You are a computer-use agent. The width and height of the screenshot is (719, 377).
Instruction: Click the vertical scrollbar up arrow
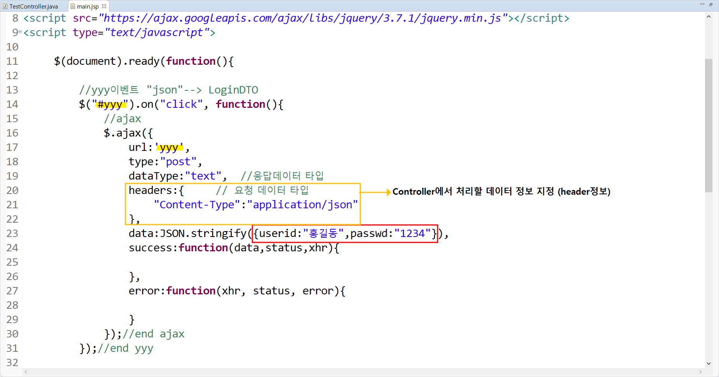(x=709, y=17)
